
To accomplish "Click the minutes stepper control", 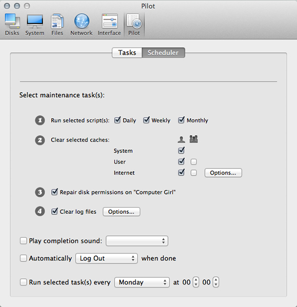I will 216,282.
